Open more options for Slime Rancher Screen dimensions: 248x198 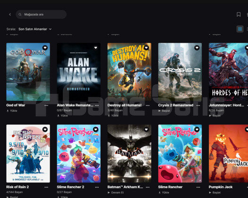198,187
